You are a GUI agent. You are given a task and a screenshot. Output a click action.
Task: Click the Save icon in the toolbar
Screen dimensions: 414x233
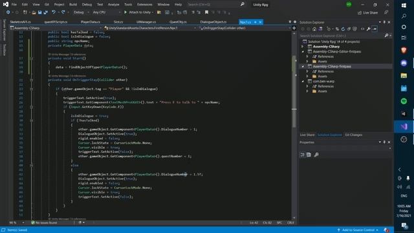tap(39, 12)
